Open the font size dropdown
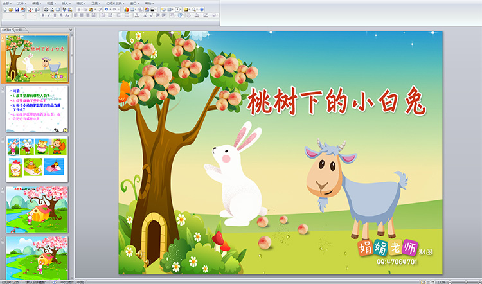The width and height of the screenshot is (482, 284). click(x=35, y=15)
